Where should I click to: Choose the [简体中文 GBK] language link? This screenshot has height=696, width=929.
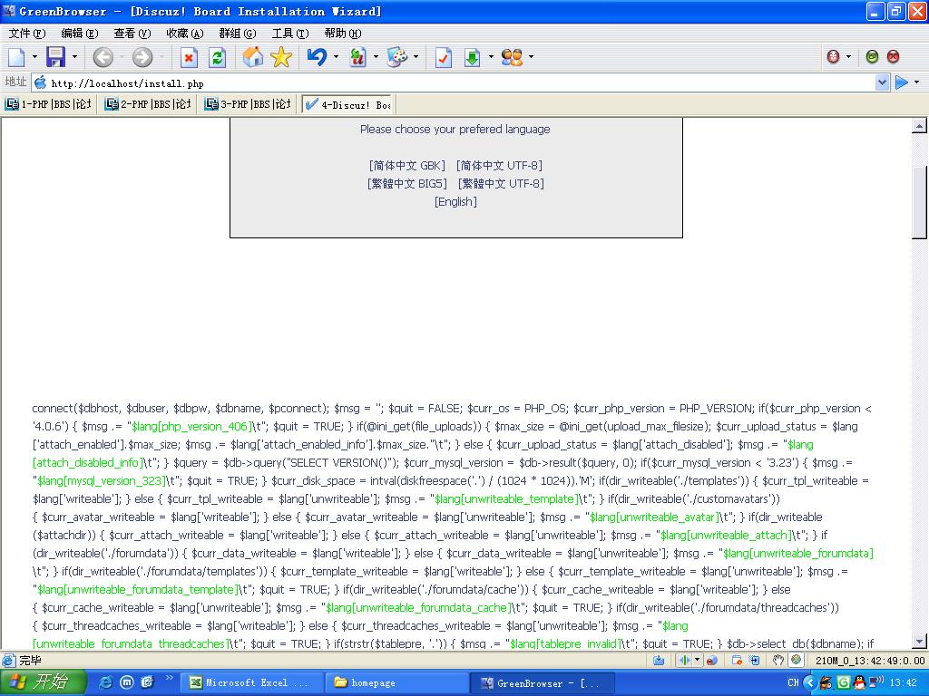(407, 165)
